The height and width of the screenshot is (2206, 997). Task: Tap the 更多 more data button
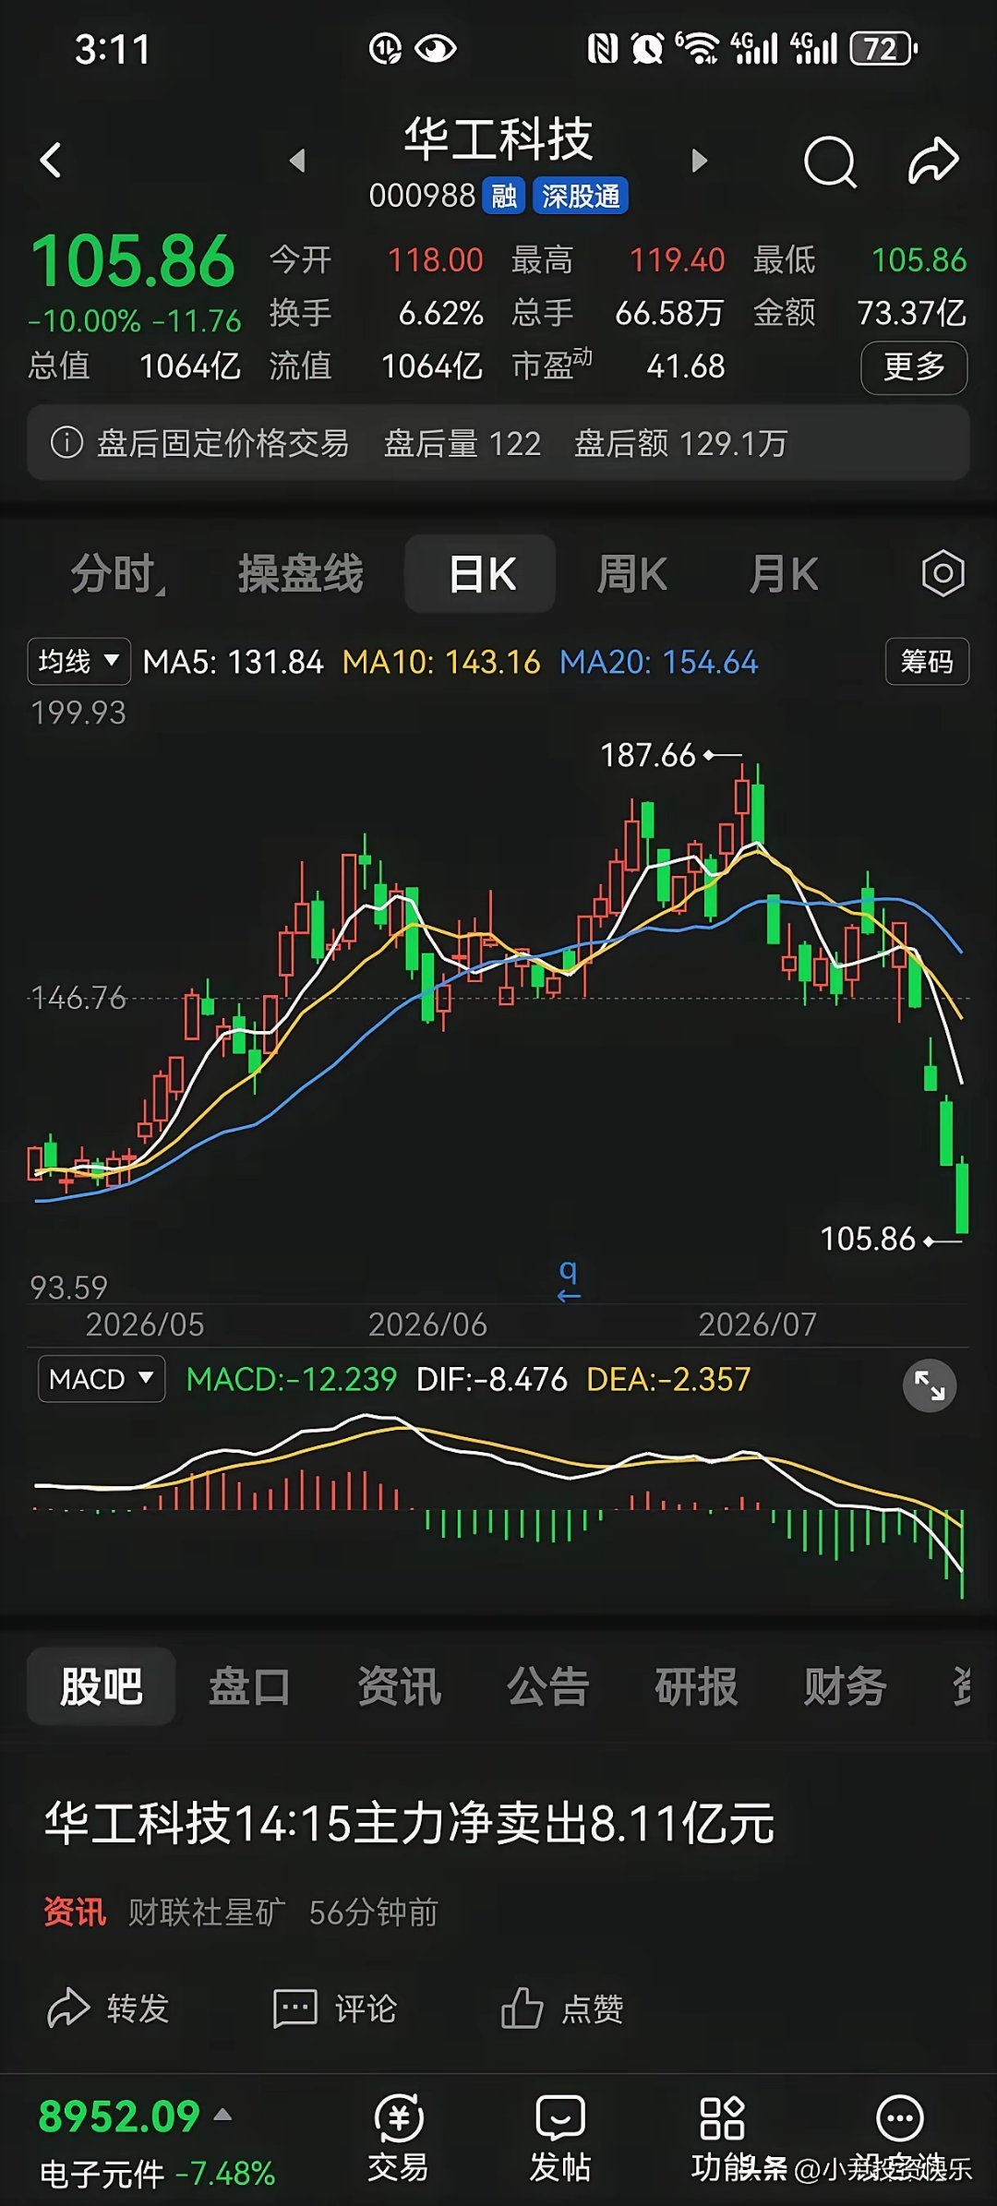click(x=914, y=367)
